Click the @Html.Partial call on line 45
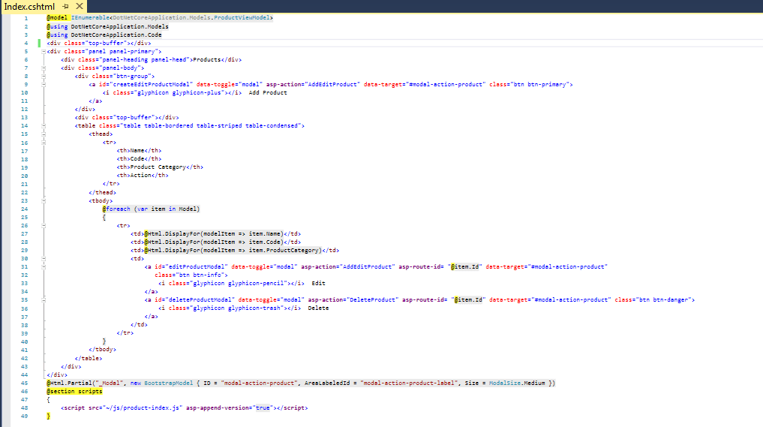The image size is (763, 427). tap(301, 383)
